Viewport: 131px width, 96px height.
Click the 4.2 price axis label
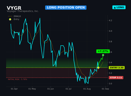110,20
